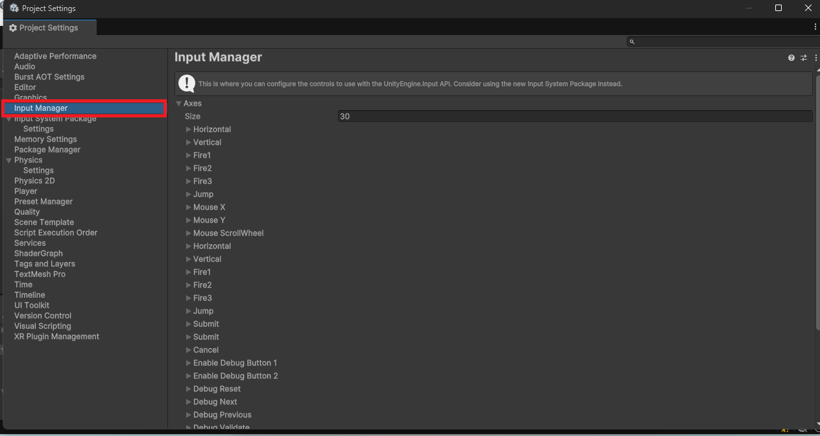Viewport: 820px width, 436px height.
Task: Click the Project Settings gear icon
Action: [x=13, y=28]
